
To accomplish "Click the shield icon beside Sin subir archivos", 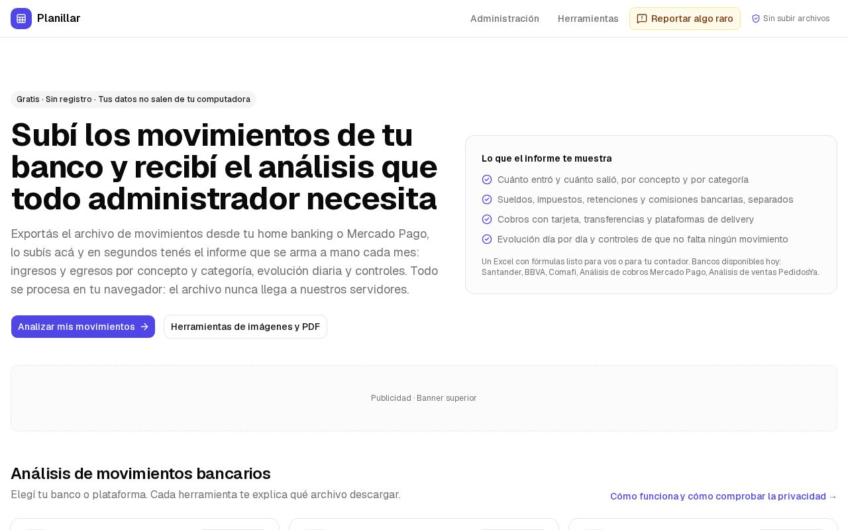I will pyautogui.click(x=756, y=19).
